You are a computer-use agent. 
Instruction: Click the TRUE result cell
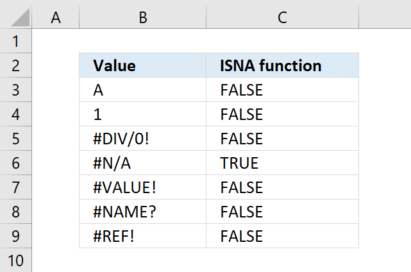(x=282, y=163)
